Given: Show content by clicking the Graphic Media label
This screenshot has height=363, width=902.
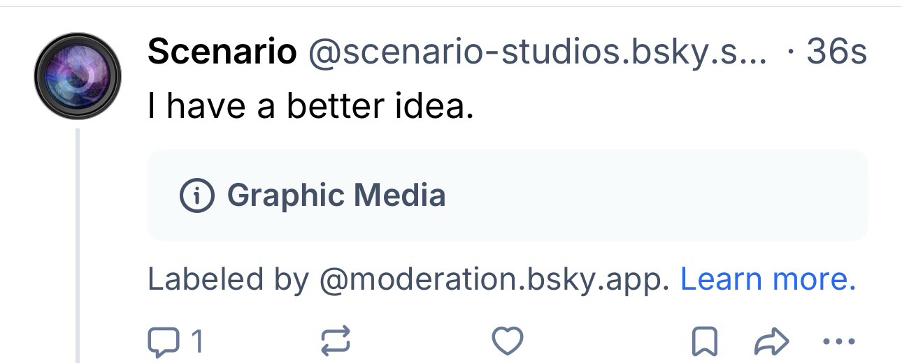Looking at the screenshot, I should click(x=336, y=195).
